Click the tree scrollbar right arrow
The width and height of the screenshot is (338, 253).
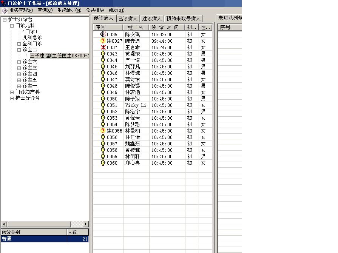point(86,224)
